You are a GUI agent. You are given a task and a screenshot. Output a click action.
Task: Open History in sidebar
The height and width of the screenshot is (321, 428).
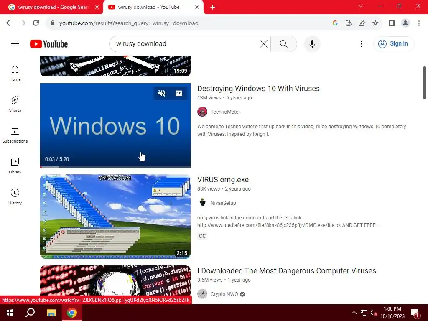pyautogui.click(x=15, y=196)
